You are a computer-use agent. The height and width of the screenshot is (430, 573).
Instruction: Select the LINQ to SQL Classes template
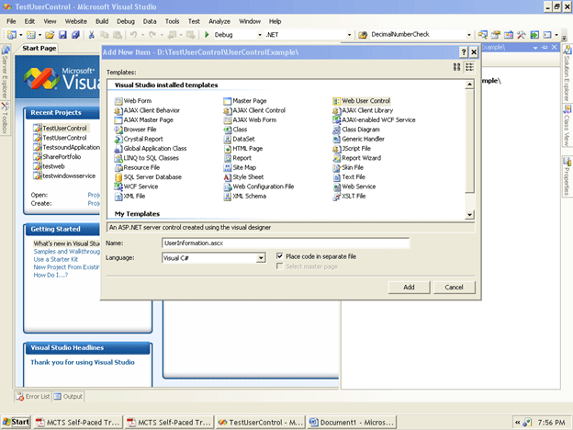(147, 158)
